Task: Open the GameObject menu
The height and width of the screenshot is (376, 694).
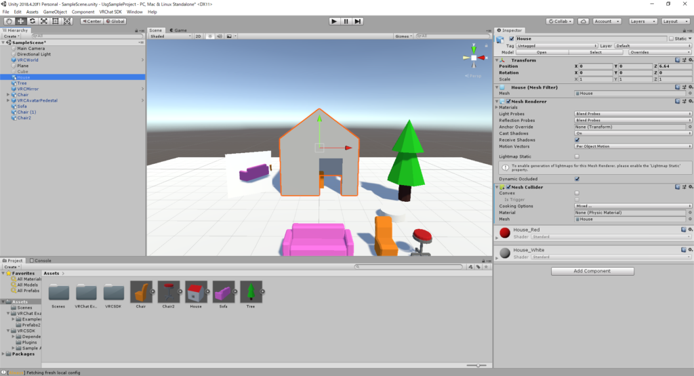Action: click(55, 12)
